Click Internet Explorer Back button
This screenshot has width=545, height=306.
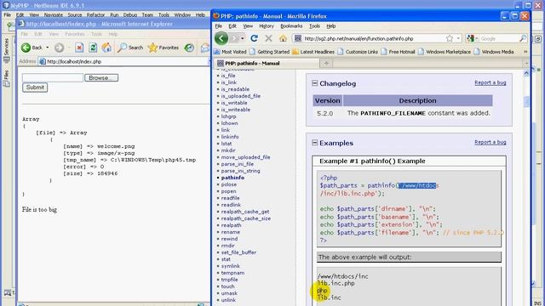coord(32,48)
